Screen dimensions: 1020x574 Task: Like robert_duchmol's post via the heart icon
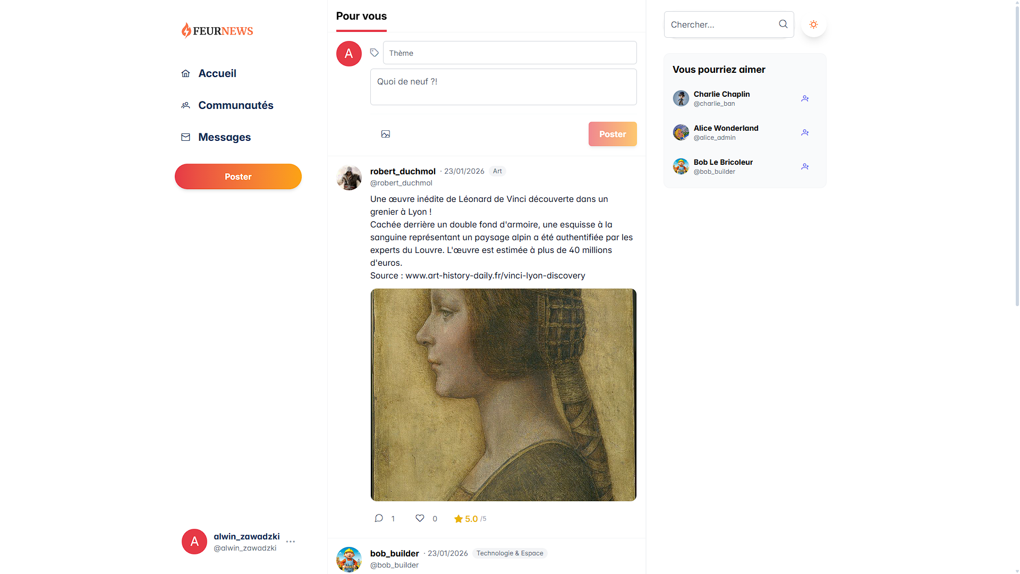coord(420,518)
